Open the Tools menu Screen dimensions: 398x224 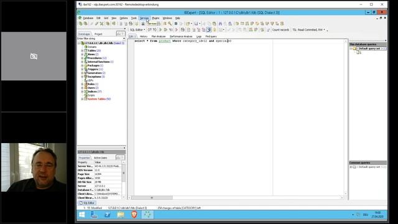(x=134, y=18)
